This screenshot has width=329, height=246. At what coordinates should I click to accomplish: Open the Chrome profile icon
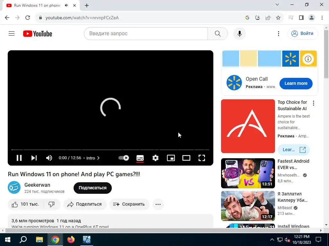pos(312,18)
